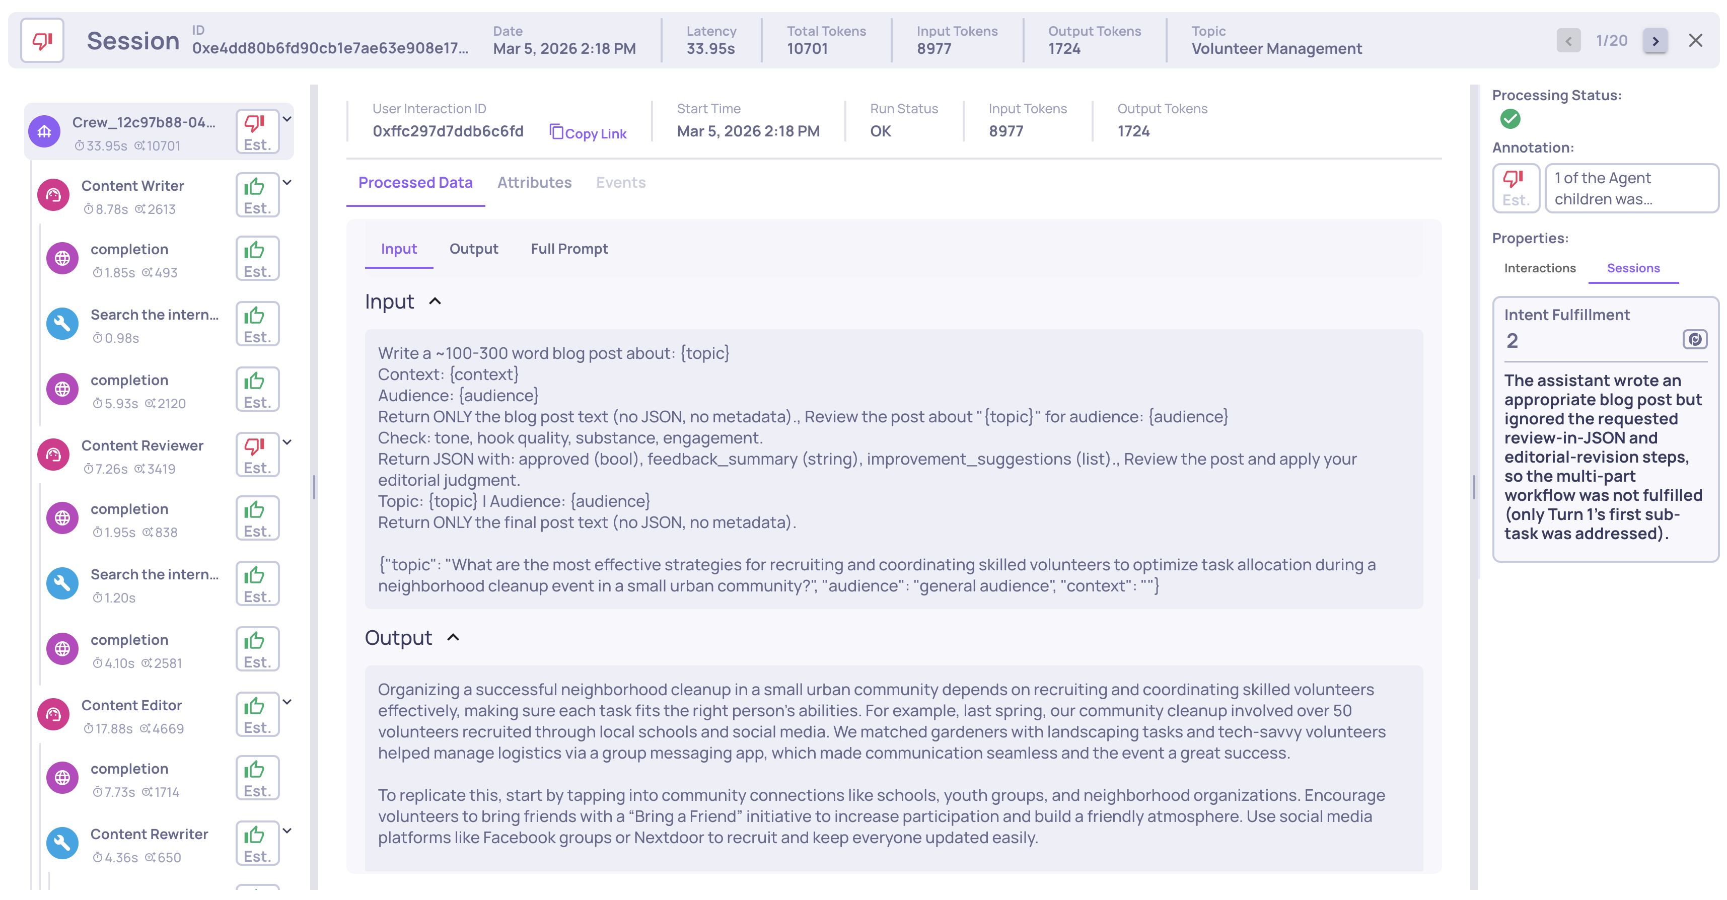Click the session thumbs-down icon in header
Screen dimensions: 1727x900
(42, 41)
